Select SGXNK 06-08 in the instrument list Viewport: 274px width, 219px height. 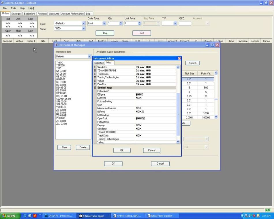pyautogui.click(x=63, y=99)
